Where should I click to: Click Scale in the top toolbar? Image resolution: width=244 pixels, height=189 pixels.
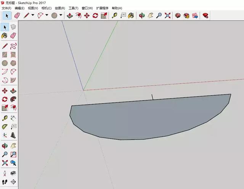tap(104, 15)
